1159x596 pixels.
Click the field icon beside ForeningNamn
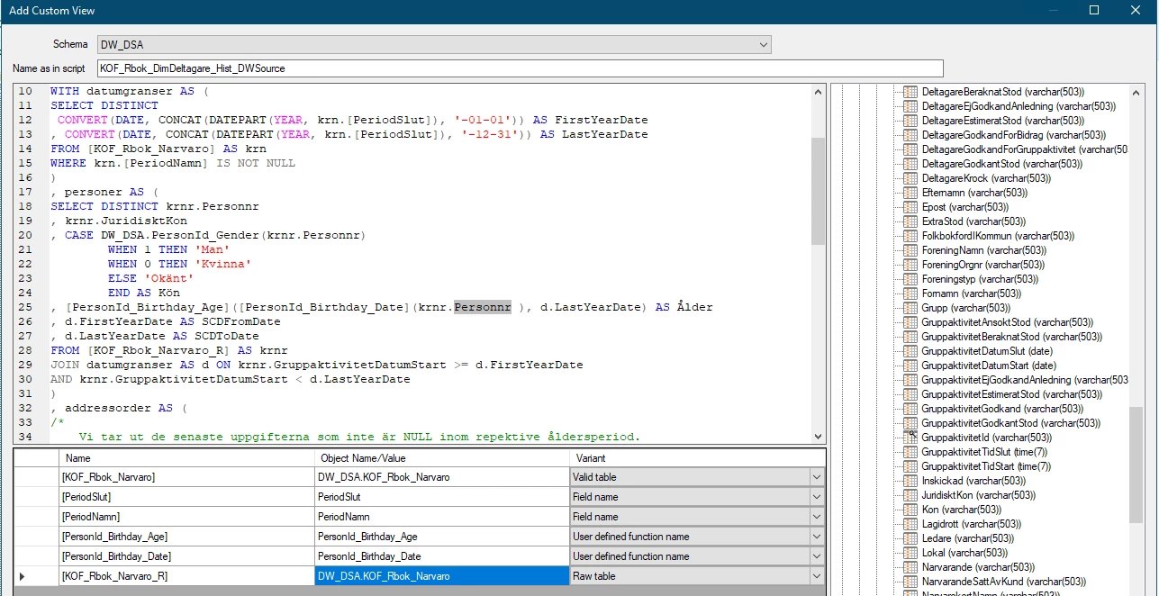(x=910, y=250)
